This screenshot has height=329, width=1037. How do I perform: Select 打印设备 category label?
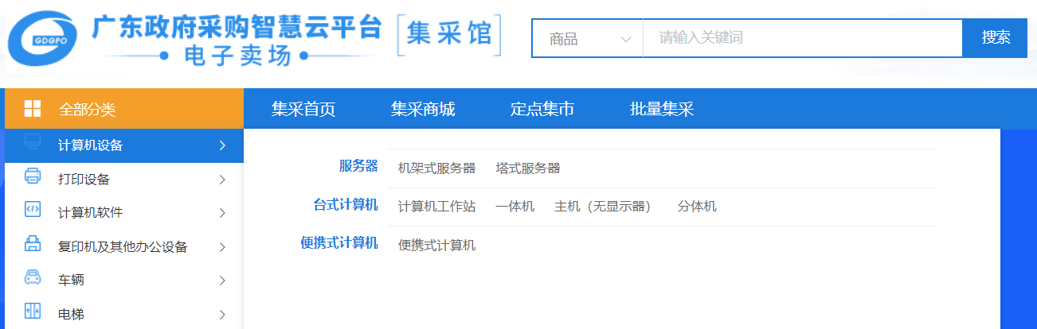point(84,180)
